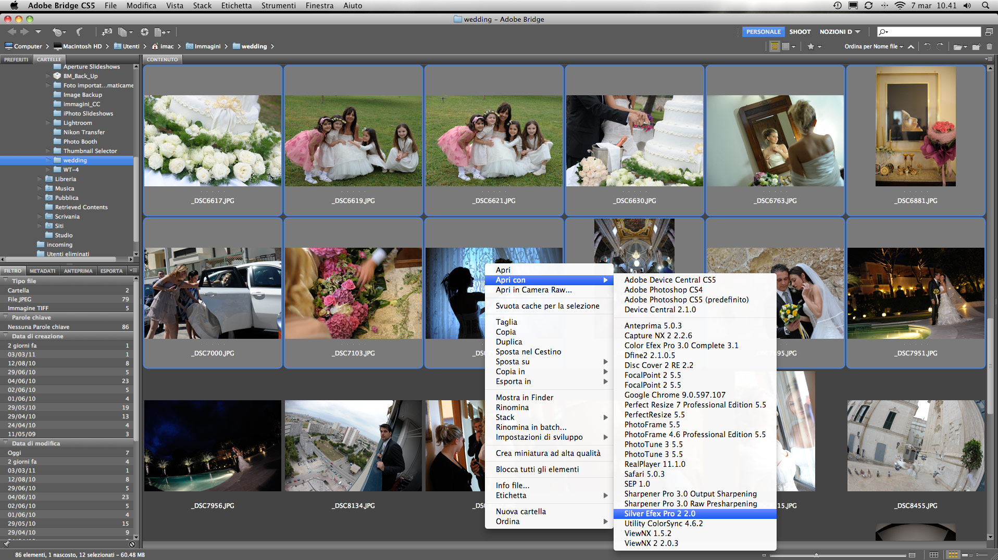The width and height of the screenshot is (998, 560).
Task: Go back with the left arrow icon
Action: (11, 32)
